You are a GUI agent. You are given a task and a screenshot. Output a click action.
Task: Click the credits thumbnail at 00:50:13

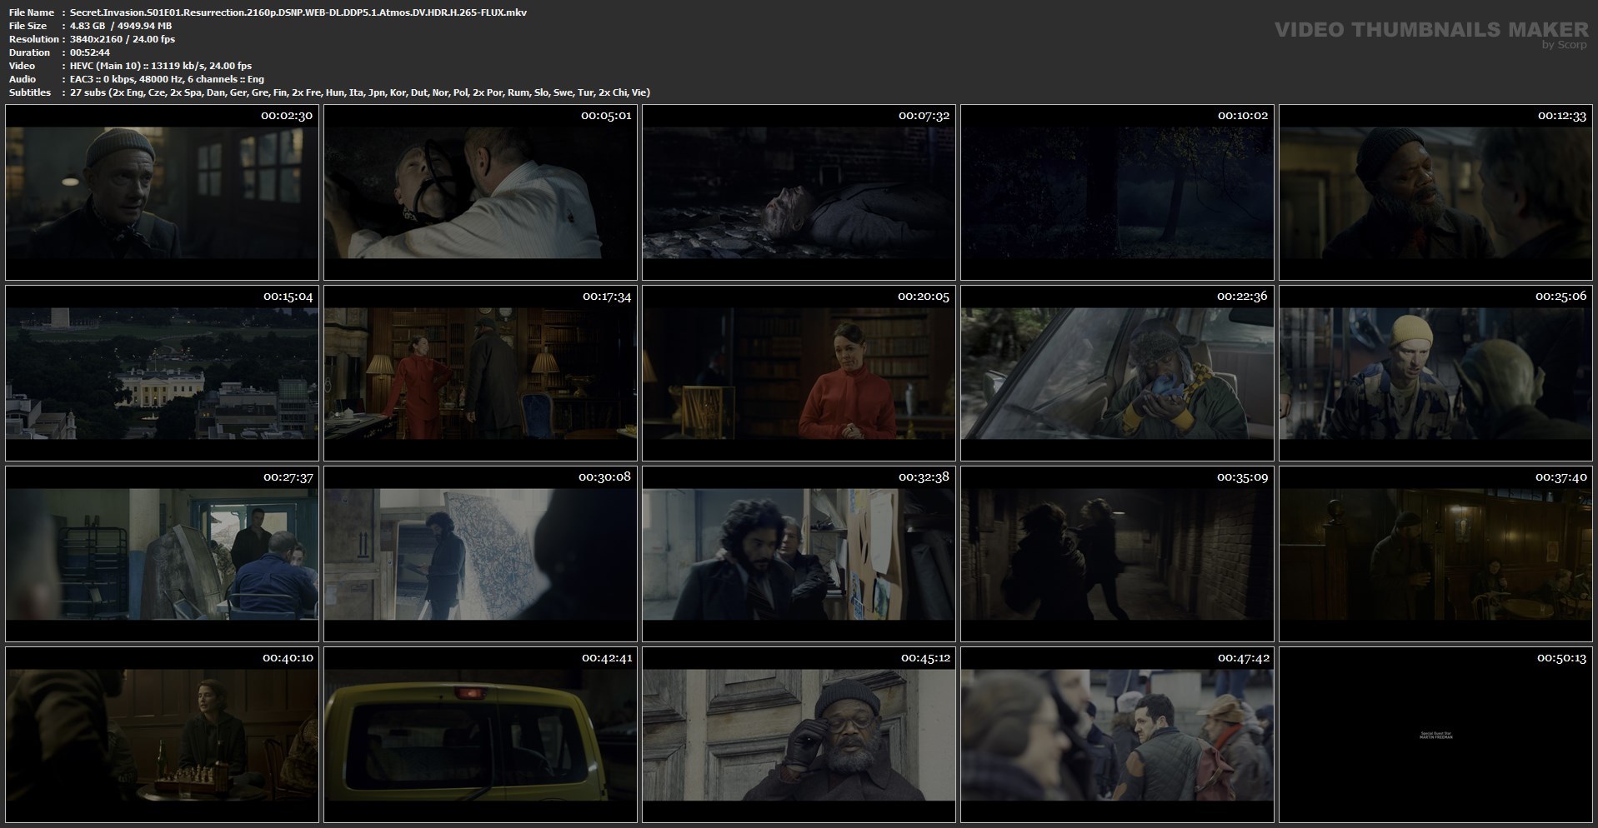pyautogui.click(x=1435, y=735)
